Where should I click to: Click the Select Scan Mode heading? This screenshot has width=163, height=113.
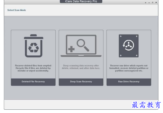coord(17,10)
